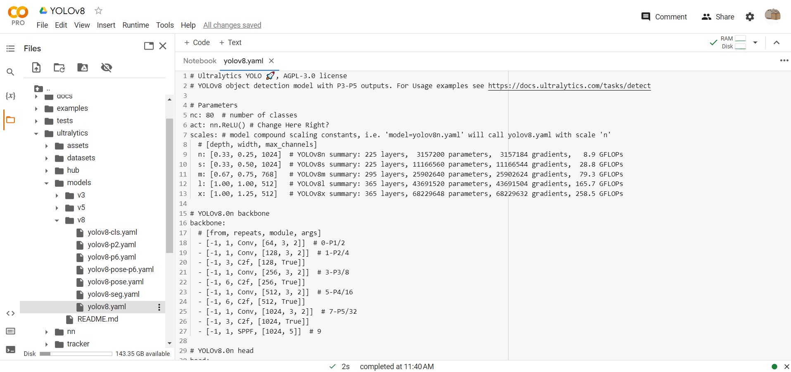Refresh the file browser
This screenshot has width=791, height=372.
[x=59, y=67]
